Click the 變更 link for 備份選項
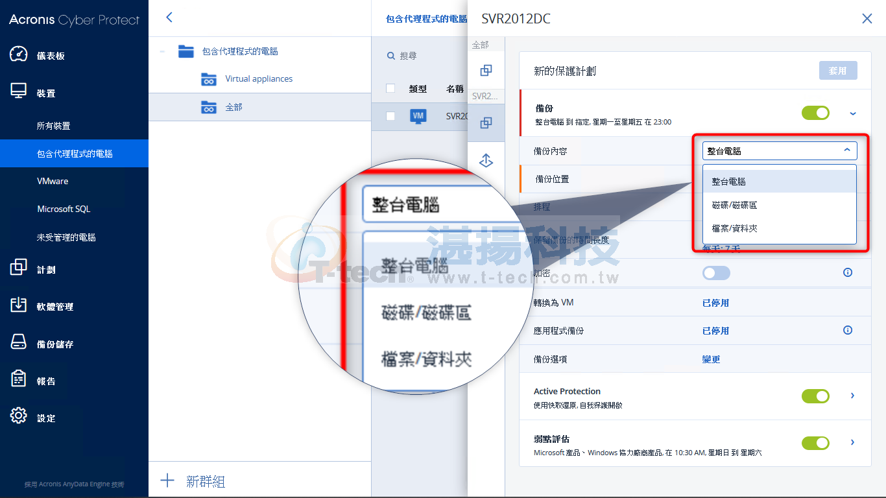 711,359
